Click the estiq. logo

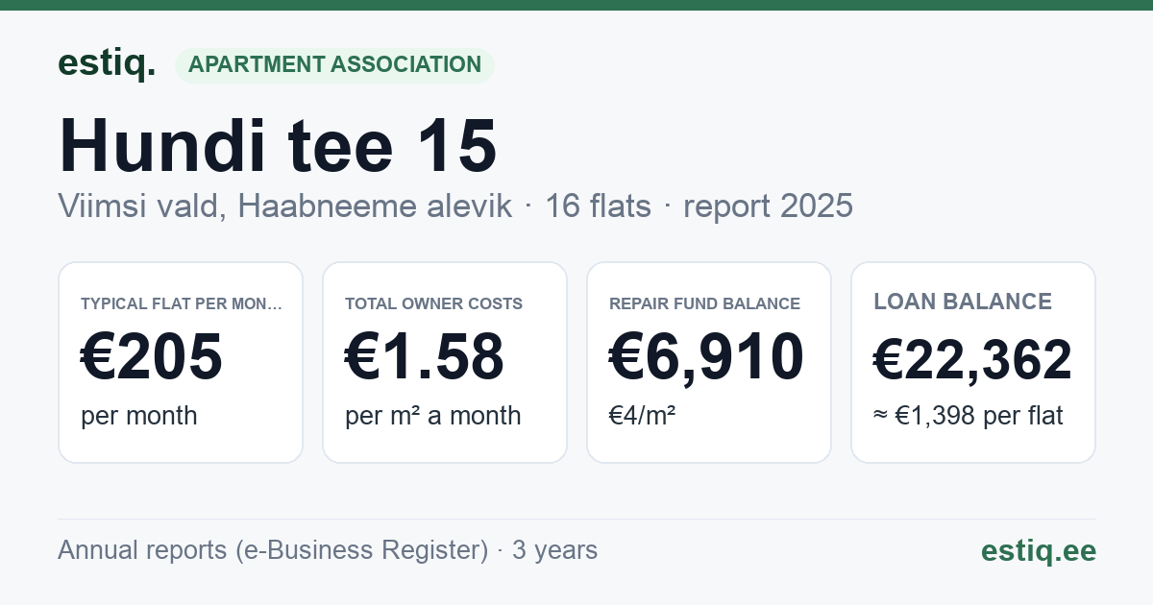pyautogui.click(x=107, y=63)
